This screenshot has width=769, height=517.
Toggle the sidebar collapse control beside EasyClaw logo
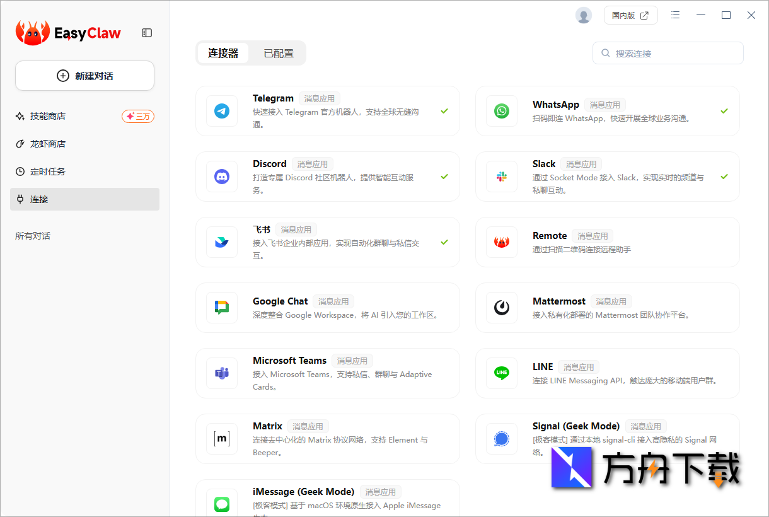tap(146, 33)
